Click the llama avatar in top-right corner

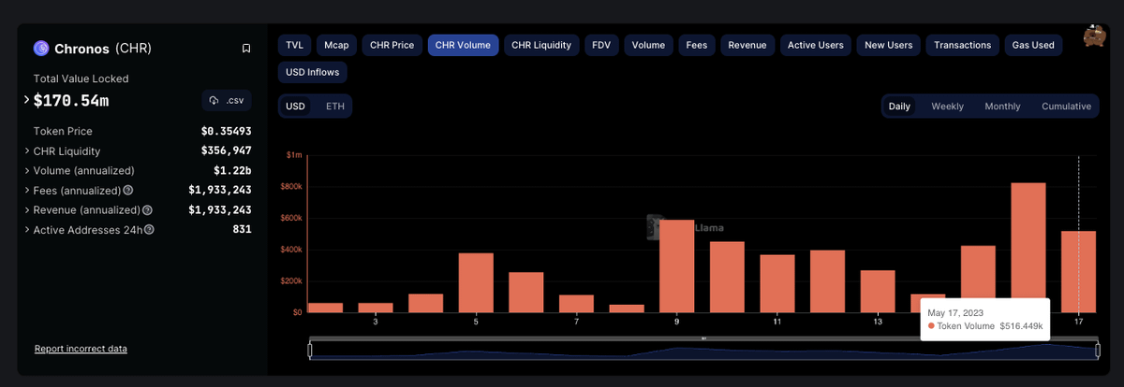(1094, 36)
